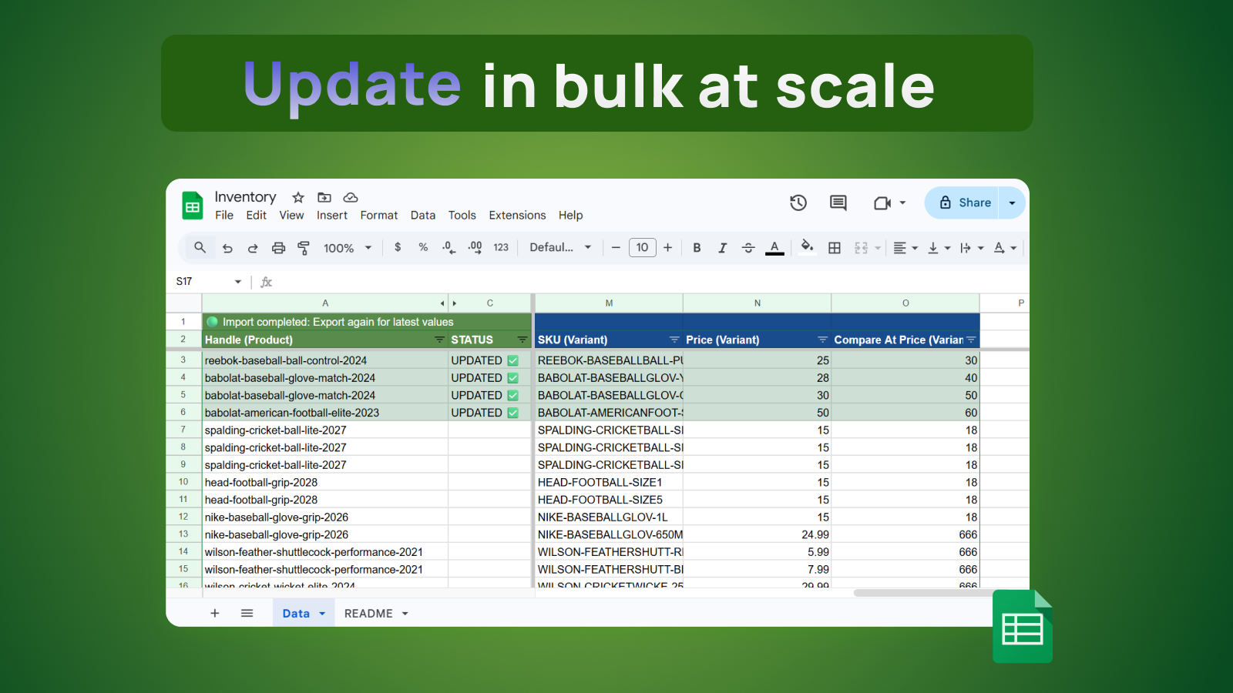Toggle UPDATED checkbox for reebok-baseball-ball-control-2024

[x=513, y=360]
